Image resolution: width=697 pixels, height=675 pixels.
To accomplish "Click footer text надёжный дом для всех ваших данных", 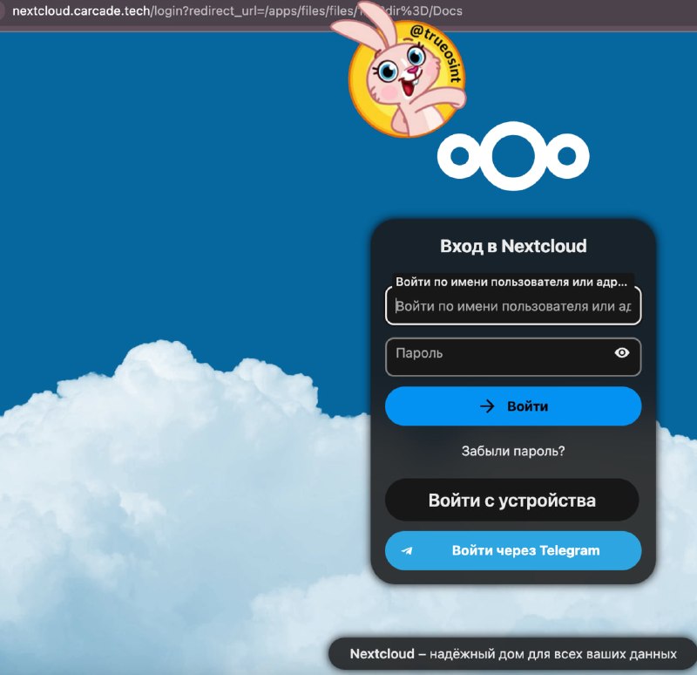I will pos(553,654).
